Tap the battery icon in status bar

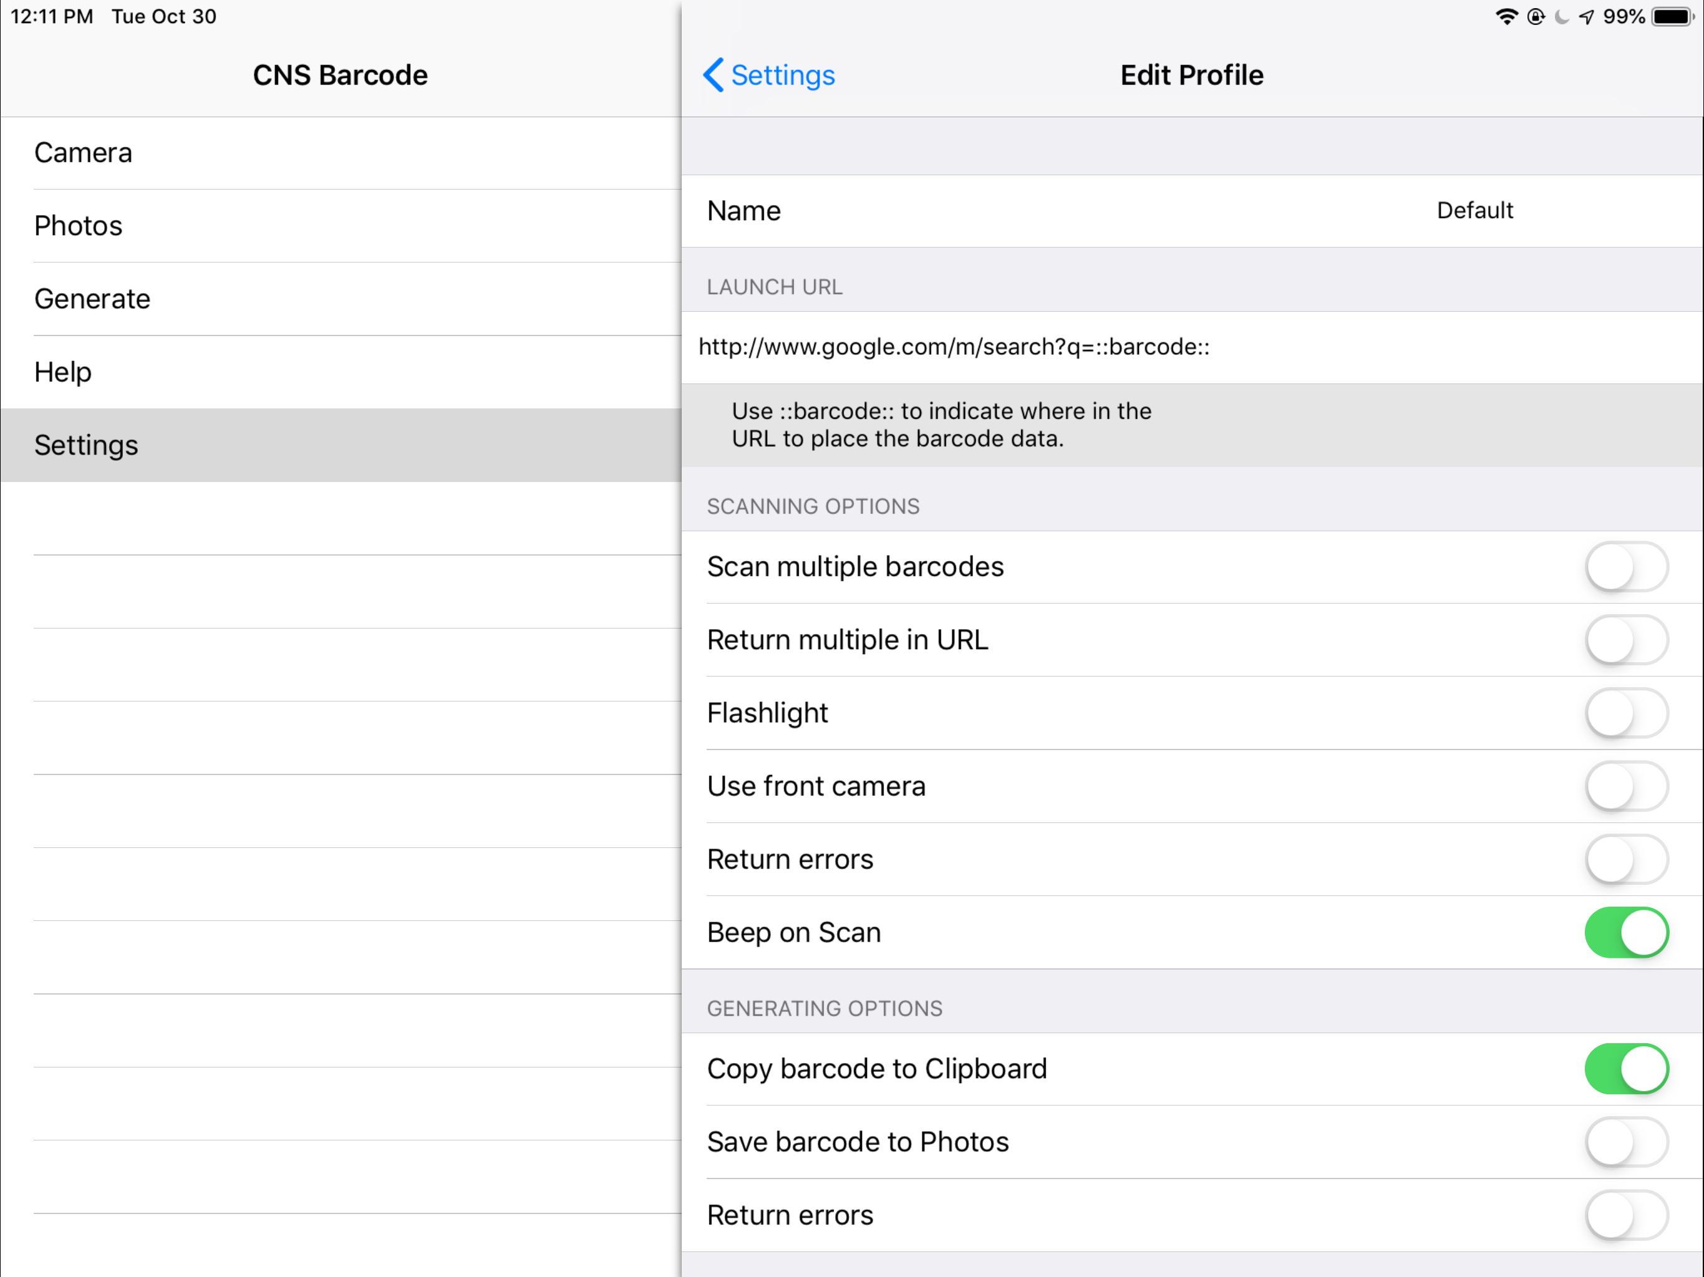click(1672, 16)
